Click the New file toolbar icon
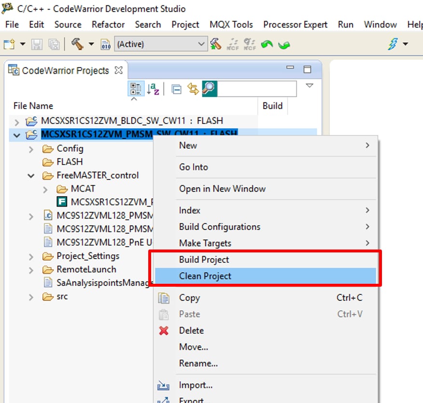Image resolution: width=423 pixels, height=403 pixels. pyautogui.click(x=9, y=44)
